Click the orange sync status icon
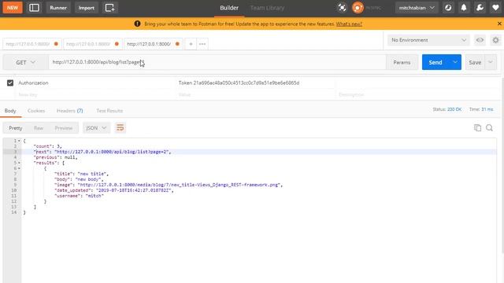 coord(358,8)
